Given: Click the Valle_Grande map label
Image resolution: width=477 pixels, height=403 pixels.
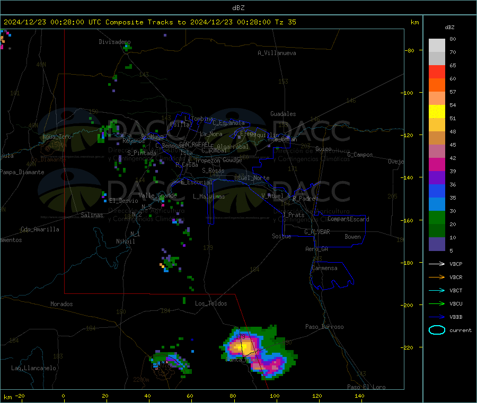Looking at the screenshot, I should coord(157,195).
